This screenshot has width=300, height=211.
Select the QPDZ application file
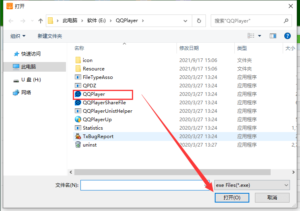pyautogui.click(x=89, y=86)
